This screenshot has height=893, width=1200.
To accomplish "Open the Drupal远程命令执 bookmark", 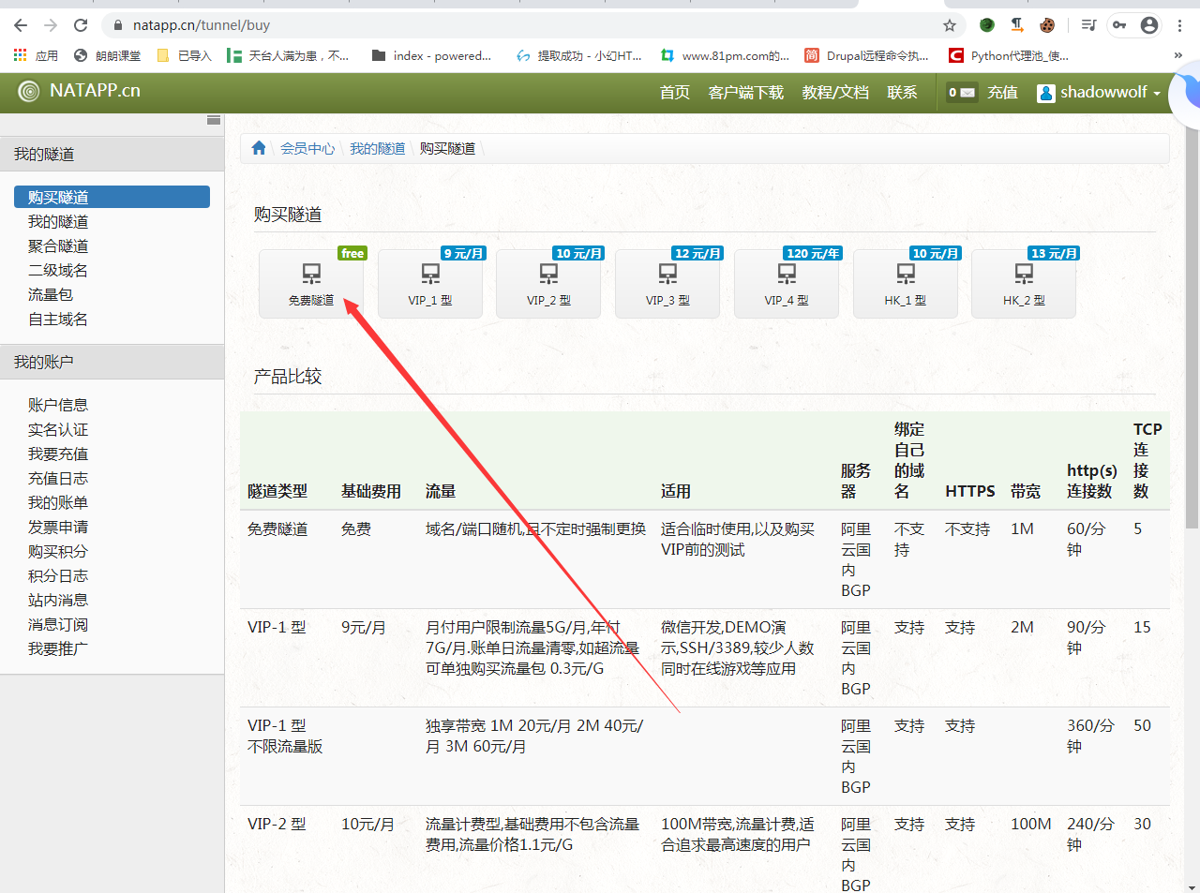I will 867,55.
